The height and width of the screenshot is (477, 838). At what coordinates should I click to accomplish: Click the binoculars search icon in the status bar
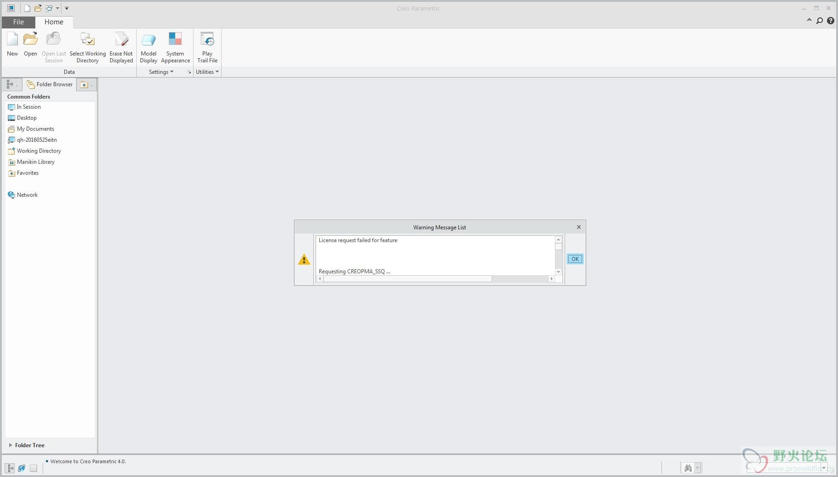click(x=688, y=468)
